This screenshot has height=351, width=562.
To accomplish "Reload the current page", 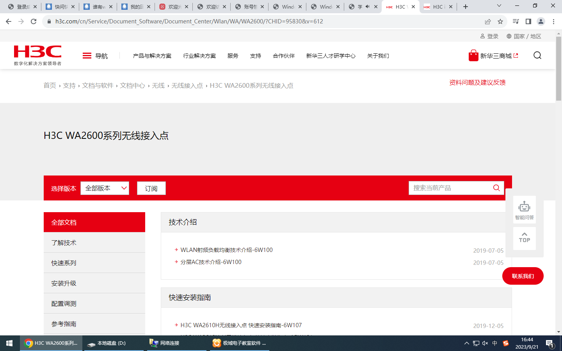I will (34, 21).
